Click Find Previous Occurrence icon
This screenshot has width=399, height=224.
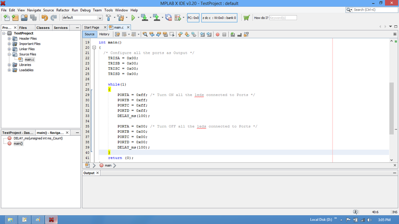pos(152,34)
